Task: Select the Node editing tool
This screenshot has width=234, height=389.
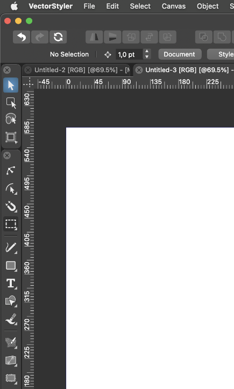Action: (x=11, y=189)
